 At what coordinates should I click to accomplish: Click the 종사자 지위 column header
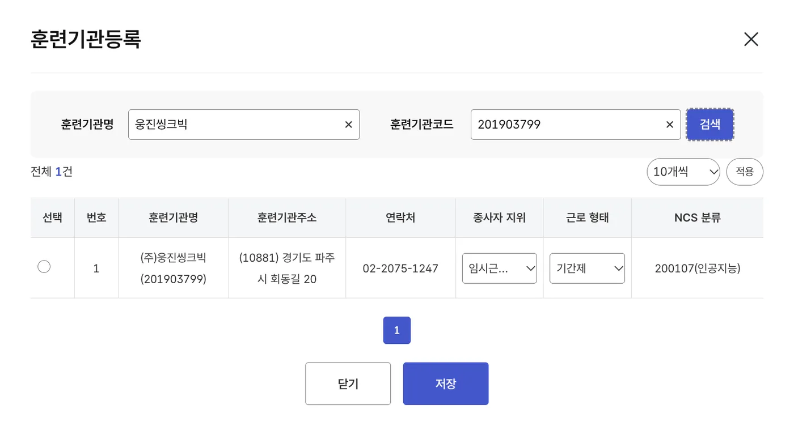pyautogui.click(x=500, y=217)
